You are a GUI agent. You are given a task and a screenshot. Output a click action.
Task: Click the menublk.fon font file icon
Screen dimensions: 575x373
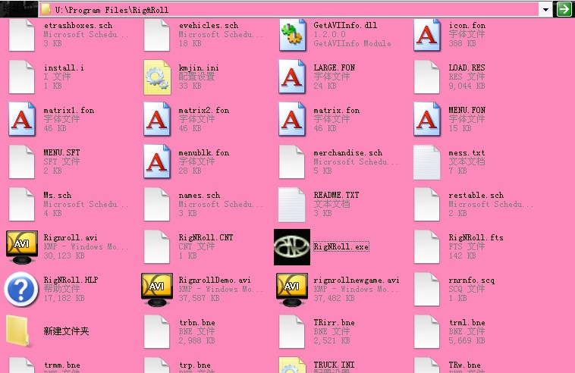click(x=157, y=161)
